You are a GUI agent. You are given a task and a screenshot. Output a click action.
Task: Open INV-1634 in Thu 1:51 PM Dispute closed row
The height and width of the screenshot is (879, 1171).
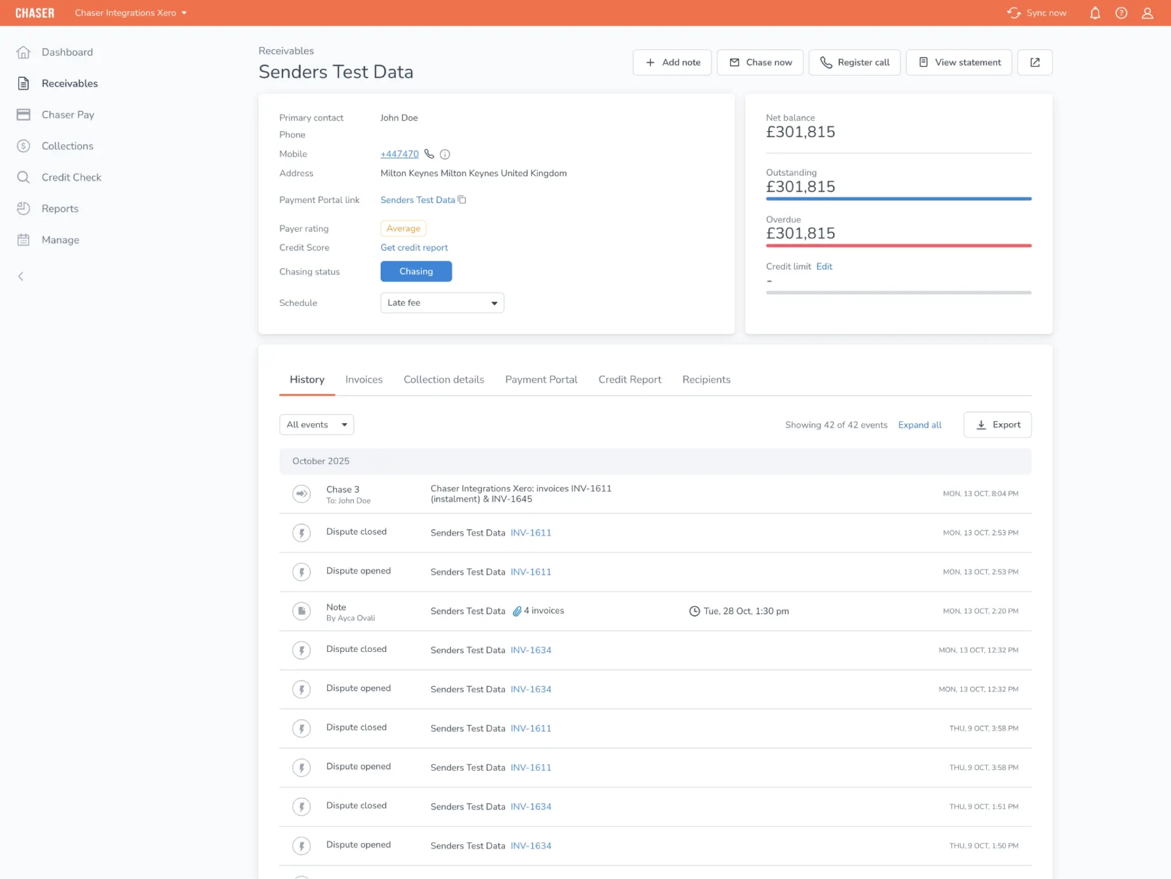click(531, 807)
